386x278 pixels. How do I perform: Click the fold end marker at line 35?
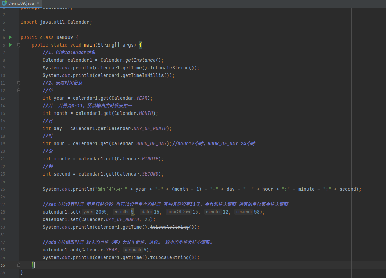point(19,265)
